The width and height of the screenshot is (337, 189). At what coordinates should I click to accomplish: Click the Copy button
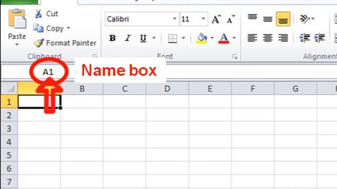point(48,28)
